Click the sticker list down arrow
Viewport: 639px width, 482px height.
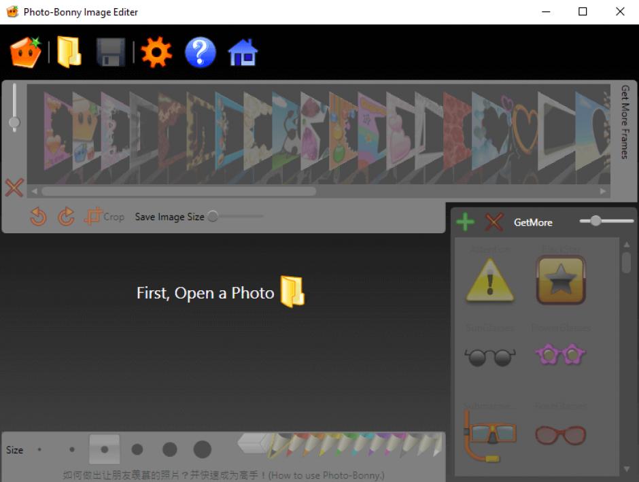point(626,469)
